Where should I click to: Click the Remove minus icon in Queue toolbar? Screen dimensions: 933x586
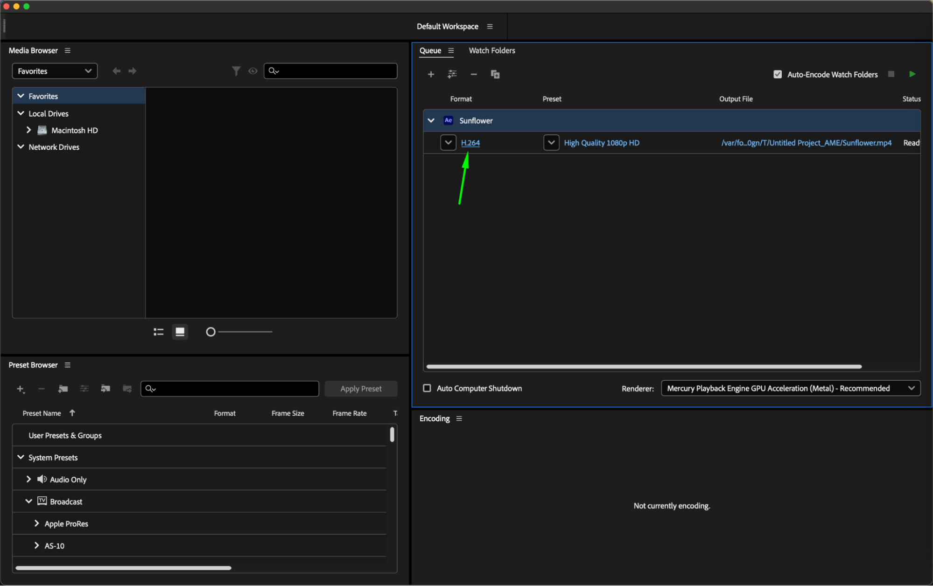pyautogui.click(x=474, y=75)
